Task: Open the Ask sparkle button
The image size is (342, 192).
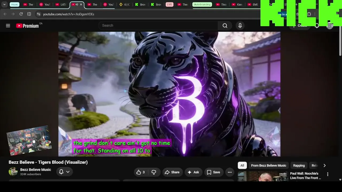Action: [193, 172]
